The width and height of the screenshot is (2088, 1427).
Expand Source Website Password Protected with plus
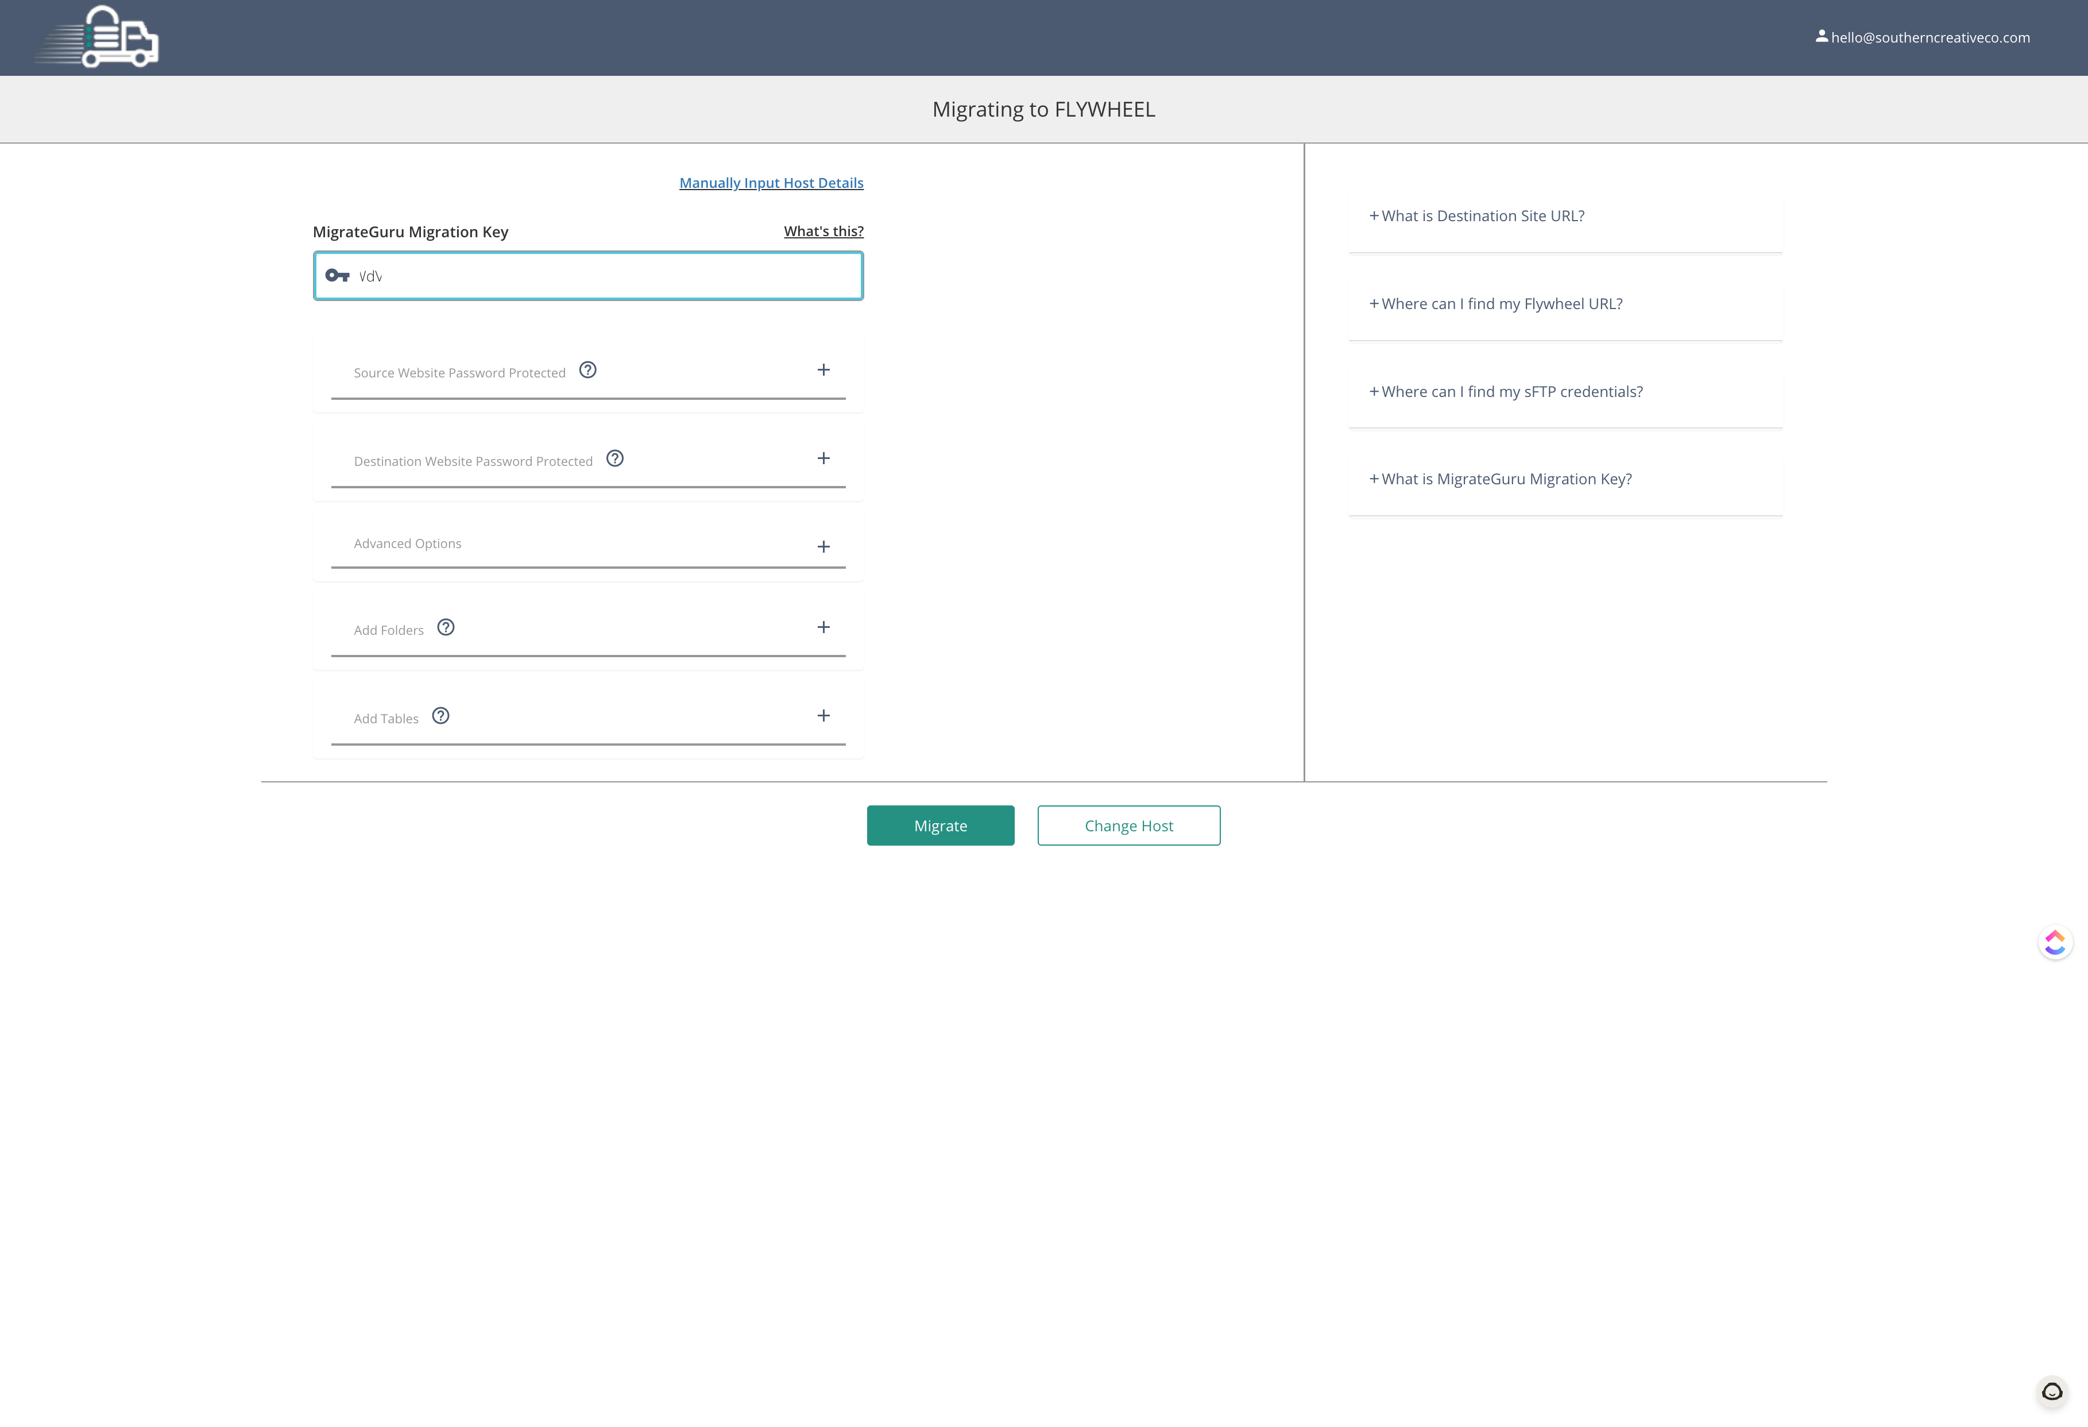(x=823, y=370)
